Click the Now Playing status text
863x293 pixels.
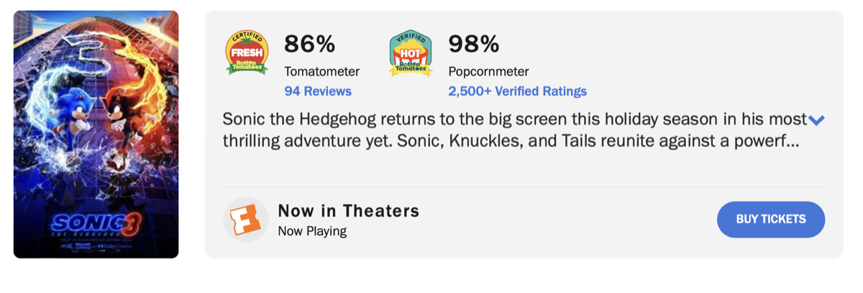coord(312,231)
